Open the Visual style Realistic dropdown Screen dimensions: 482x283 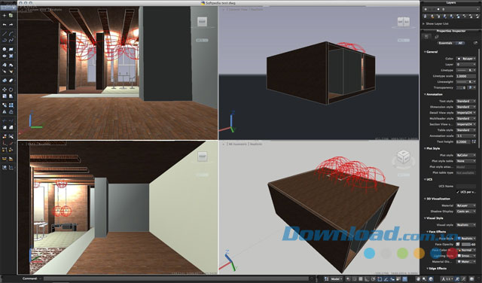pos(466,225)
